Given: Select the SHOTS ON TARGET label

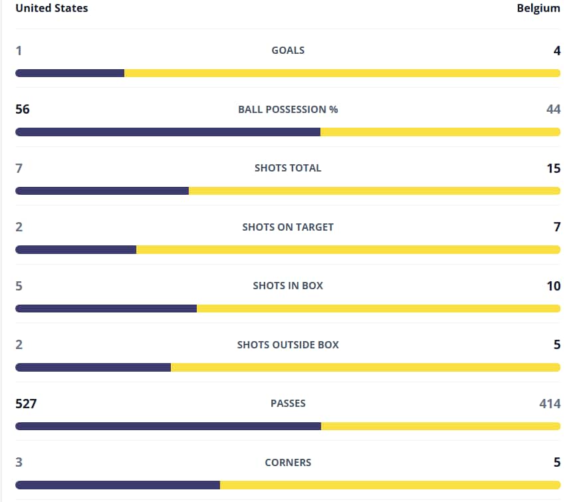Looking at the screenshot, I should pos(288,227).
